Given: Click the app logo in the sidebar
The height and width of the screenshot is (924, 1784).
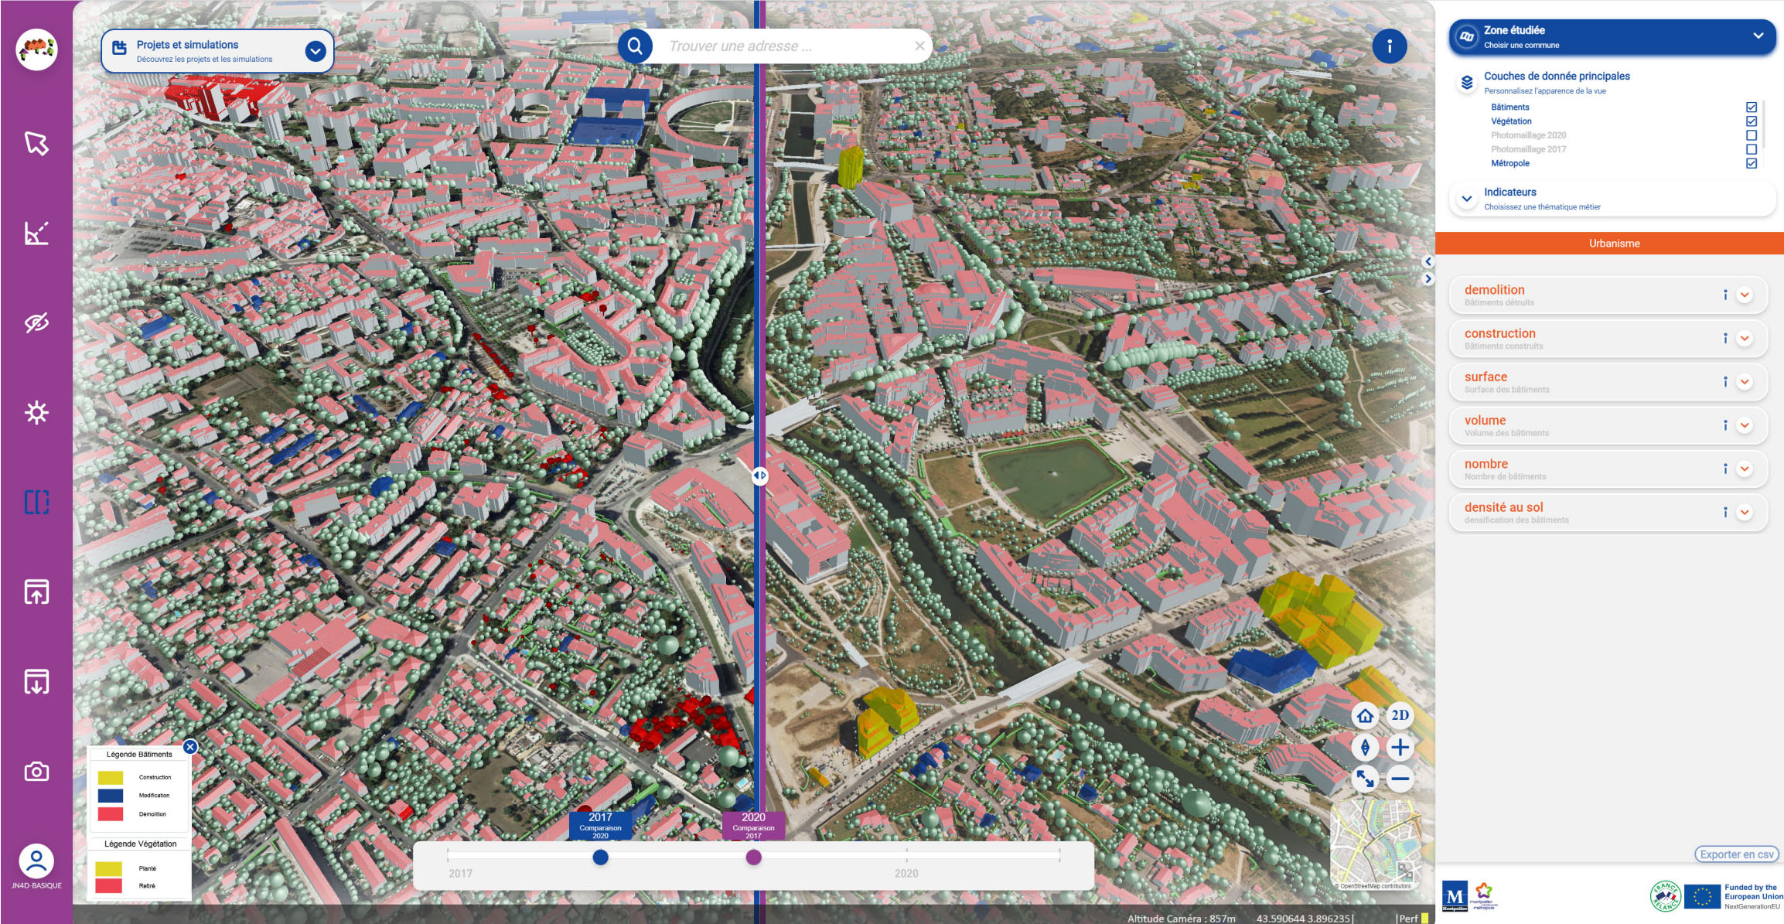Looking at the screenshot, I should (36, 49).
